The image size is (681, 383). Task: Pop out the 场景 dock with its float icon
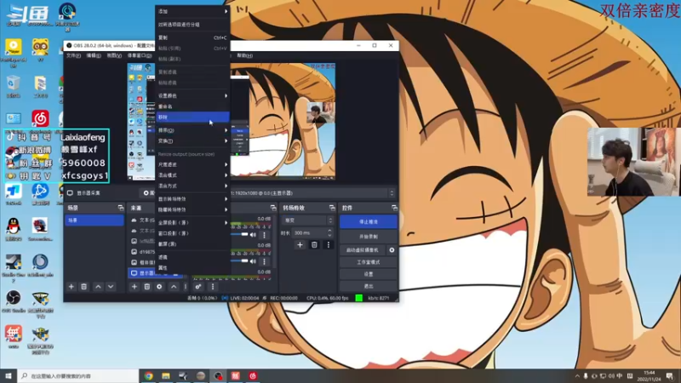point(120,208)
